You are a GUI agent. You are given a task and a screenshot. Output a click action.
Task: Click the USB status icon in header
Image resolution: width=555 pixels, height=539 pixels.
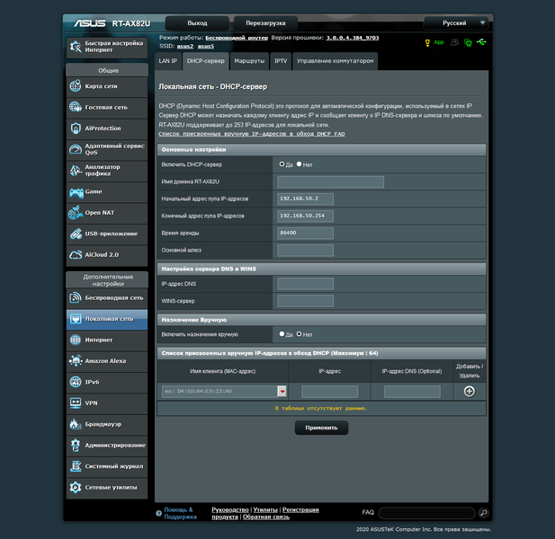point(481,42)
